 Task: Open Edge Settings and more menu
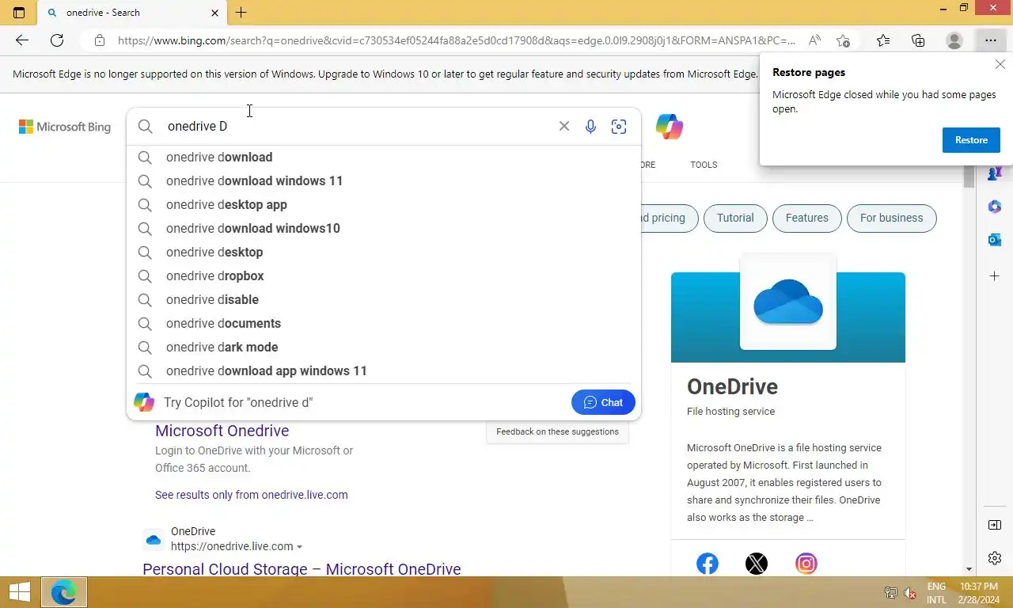pos(991,40)
